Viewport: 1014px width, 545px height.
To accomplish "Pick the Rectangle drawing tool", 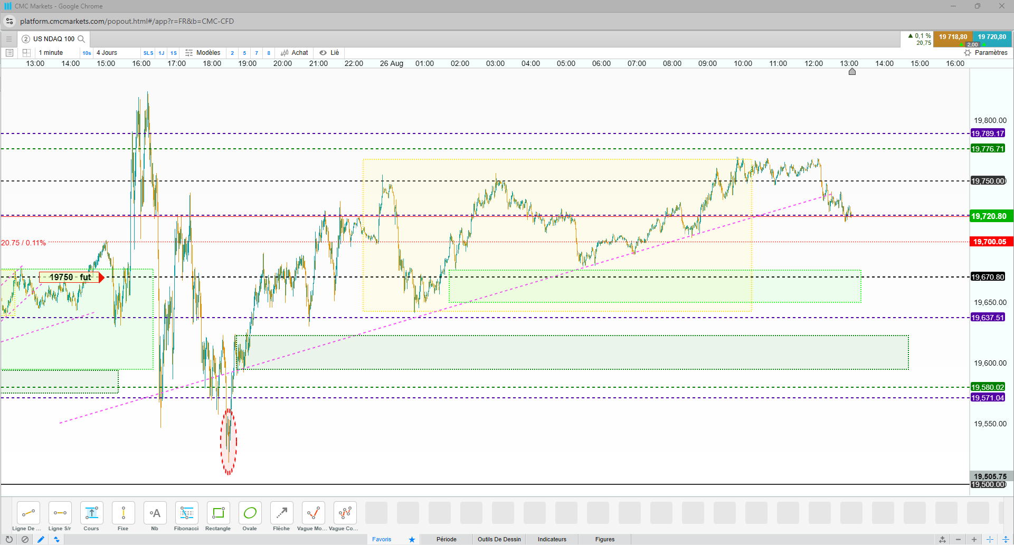I will click(x=218, y=516).
